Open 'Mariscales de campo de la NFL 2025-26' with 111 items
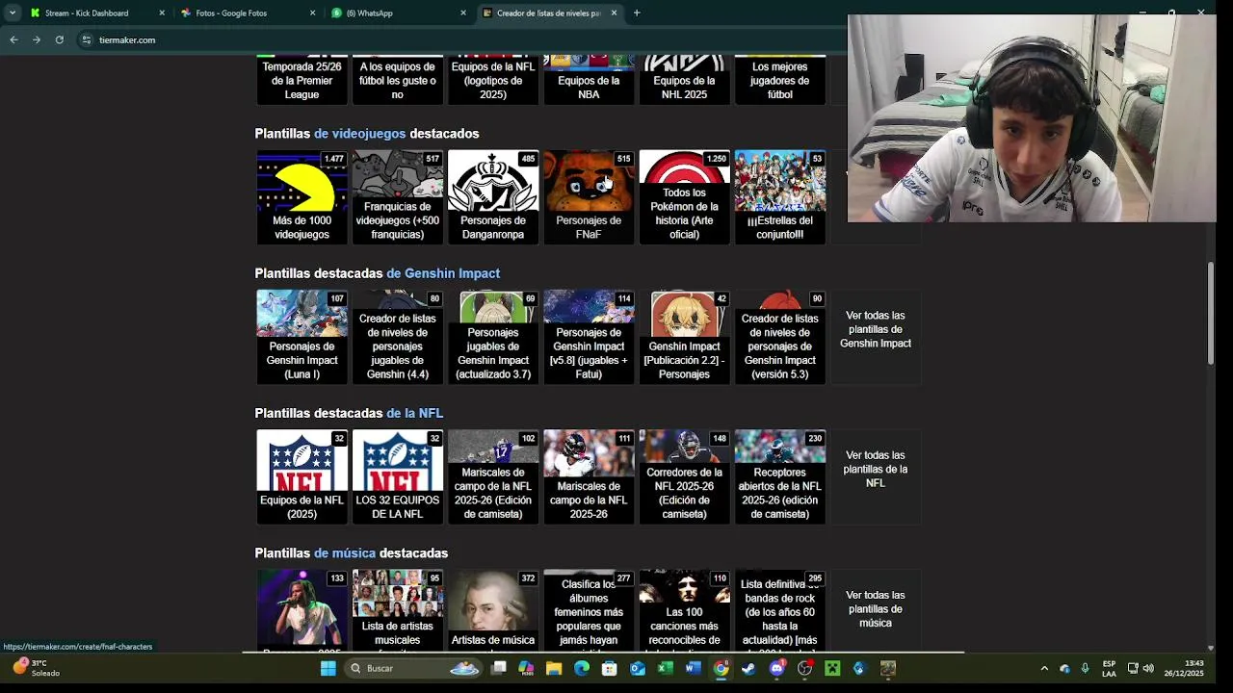The width and height of the screenshot is (1233, 693). point(589,476)
